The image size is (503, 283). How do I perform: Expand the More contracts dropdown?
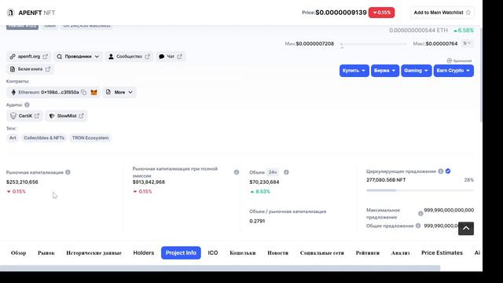pyautogui.click(x=119, y=93)
